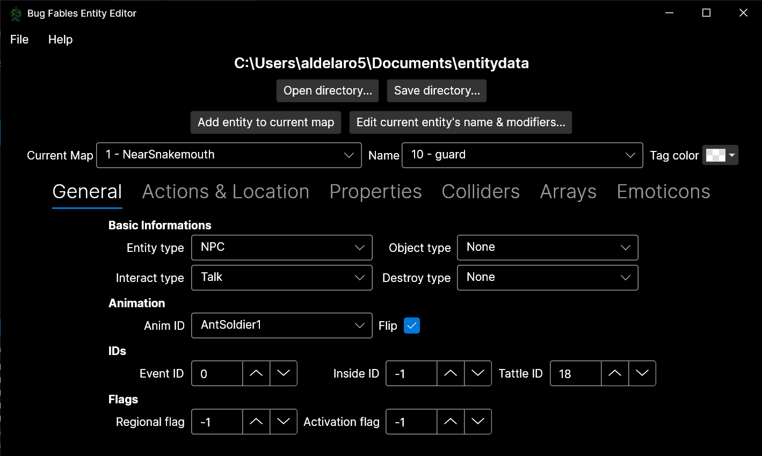Click the Save directory button
Viewport: 762px width, 456px height.
coord(437,91)
